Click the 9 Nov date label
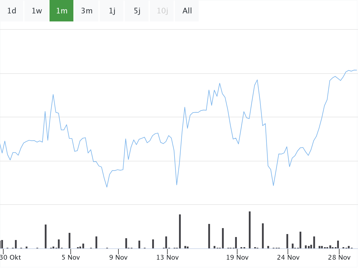 (118, 257)
